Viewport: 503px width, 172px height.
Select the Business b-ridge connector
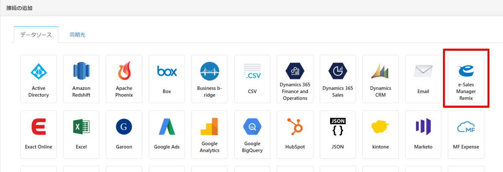click(x=210, y=79)
